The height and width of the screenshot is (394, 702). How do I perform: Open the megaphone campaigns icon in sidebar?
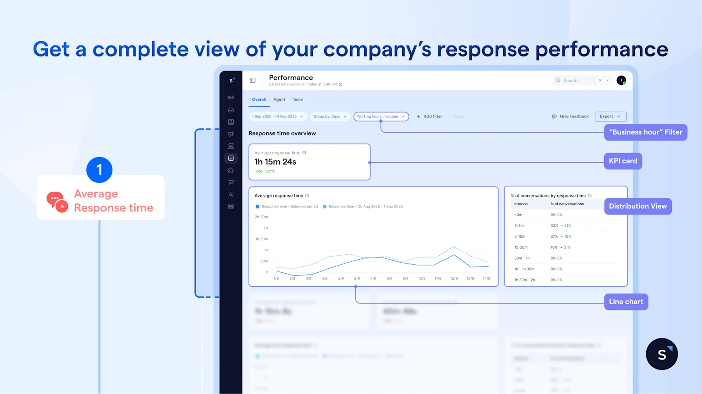[231, 134]
